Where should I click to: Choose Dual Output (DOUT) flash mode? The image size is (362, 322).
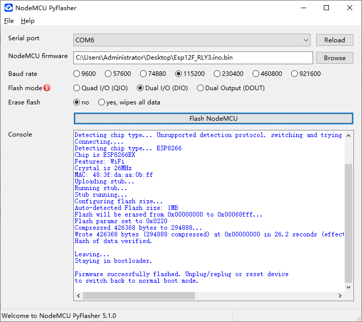click(x=231, y=88)
